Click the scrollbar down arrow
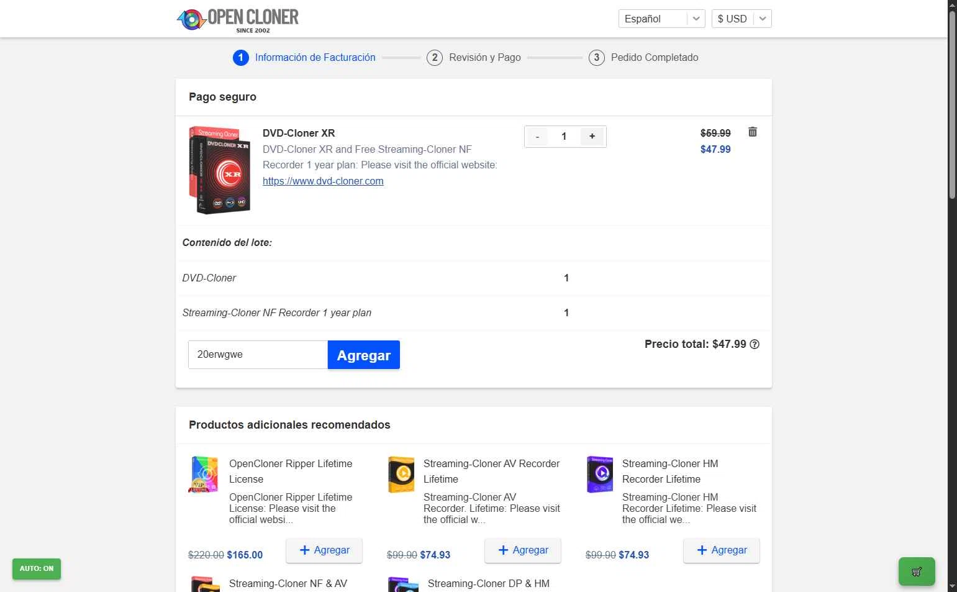 tap(952, 586)
